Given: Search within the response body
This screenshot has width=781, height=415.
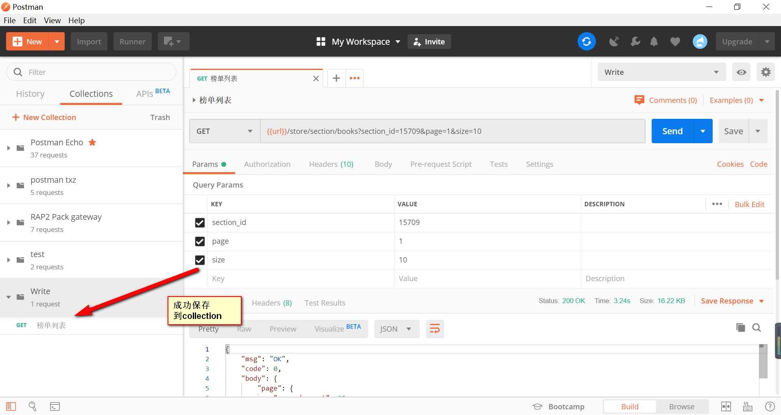Looking at the screenshot, I should point(757,328).
